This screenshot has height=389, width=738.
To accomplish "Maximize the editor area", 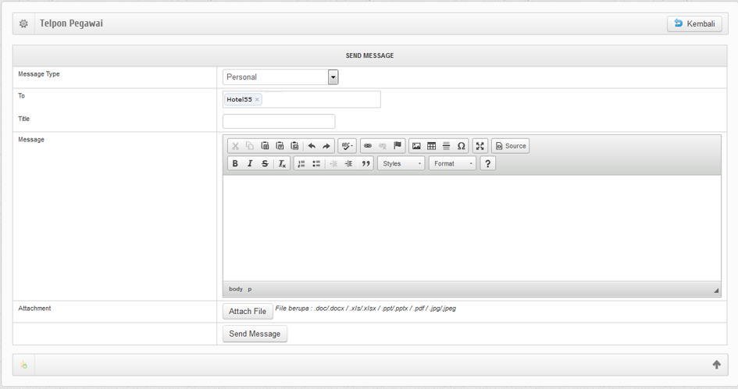I will coord(480,146).
